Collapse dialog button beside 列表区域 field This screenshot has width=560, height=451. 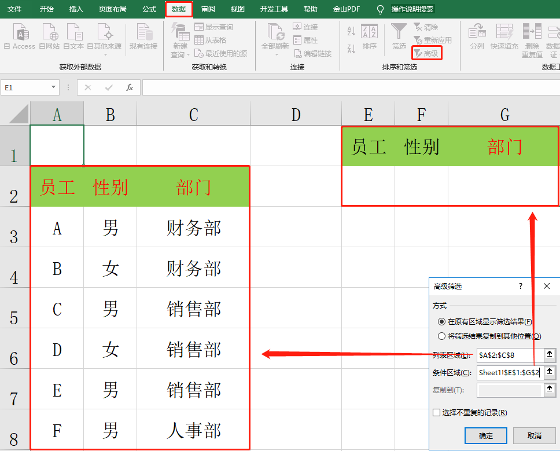click(x=550, y=355)
